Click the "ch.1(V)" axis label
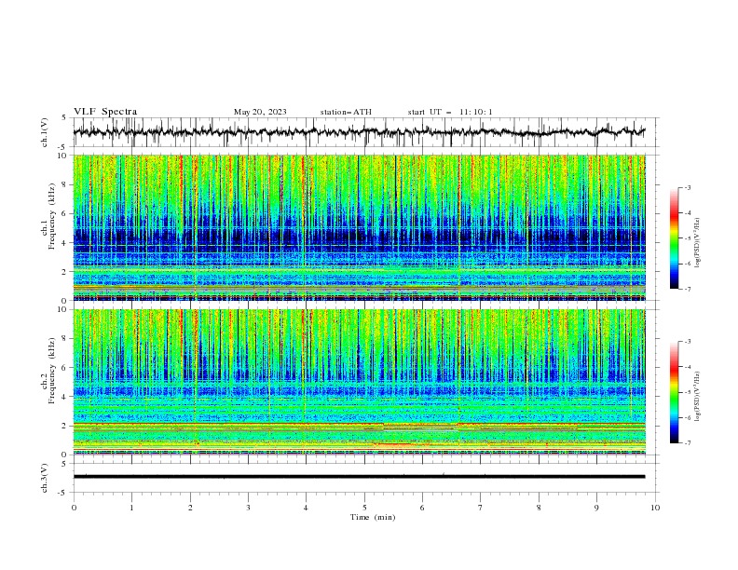Viewport: 738px width, 570px height. click(45, 132)
